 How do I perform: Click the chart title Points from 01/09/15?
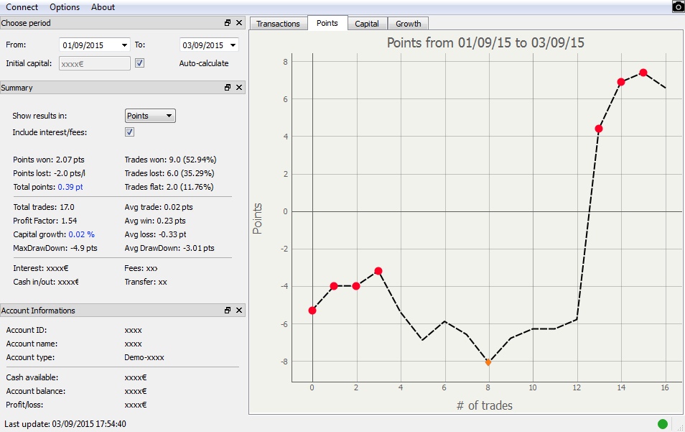[485, 42]
